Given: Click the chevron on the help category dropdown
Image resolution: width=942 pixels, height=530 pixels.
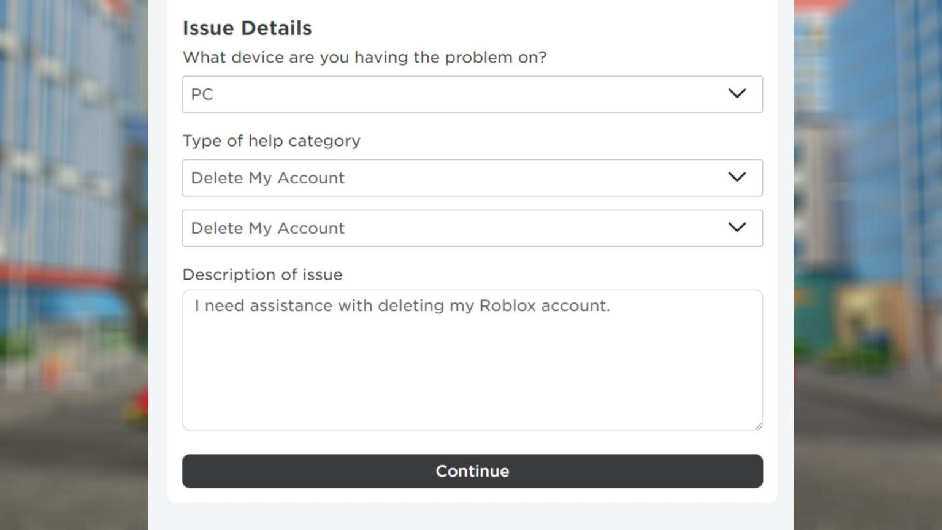Looking at the screenshot, I should pos(738,178).
